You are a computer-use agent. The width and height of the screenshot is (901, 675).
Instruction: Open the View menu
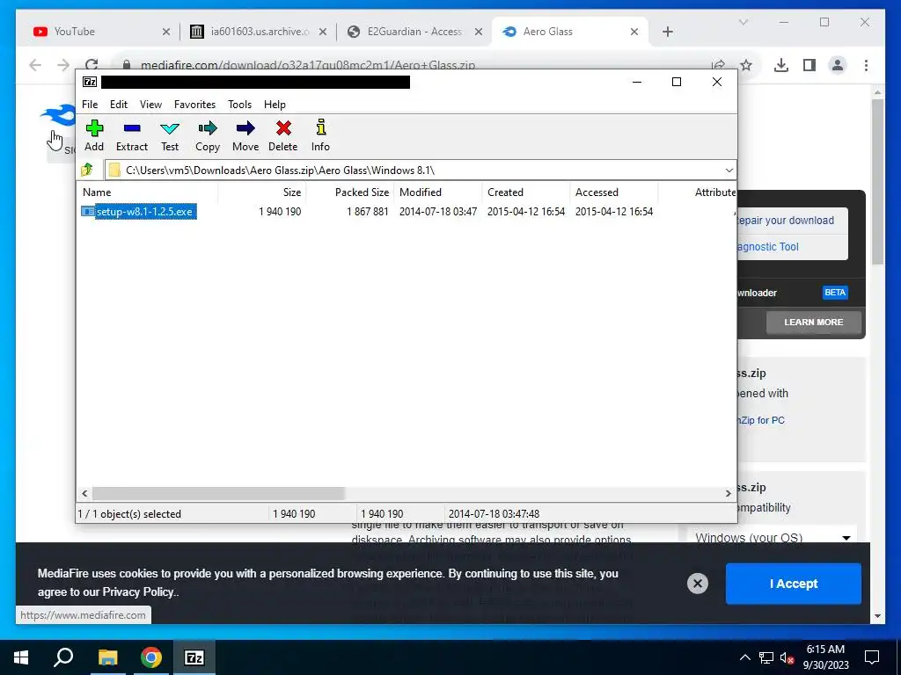pos(150,105)
